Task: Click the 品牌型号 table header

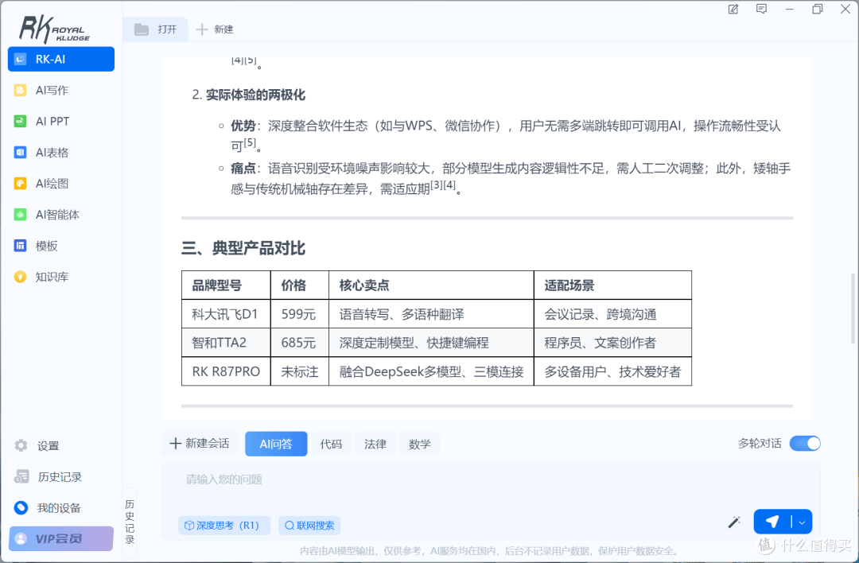Action: (226, 285)
